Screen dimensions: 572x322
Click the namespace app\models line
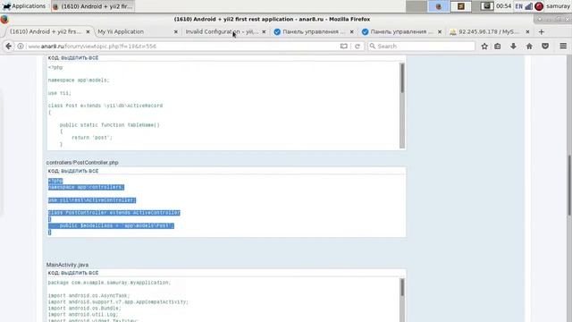[79, 80]
